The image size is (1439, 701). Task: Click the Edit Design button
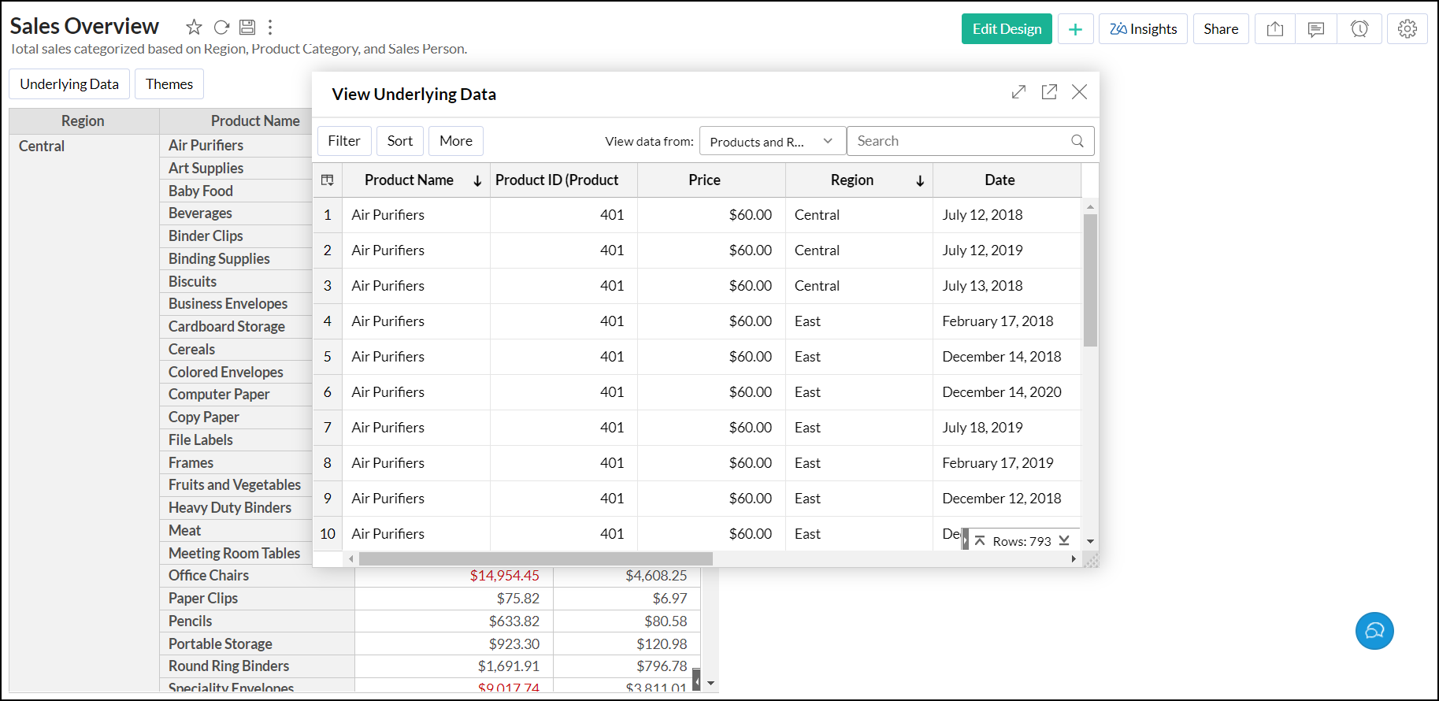[1007, 29]
